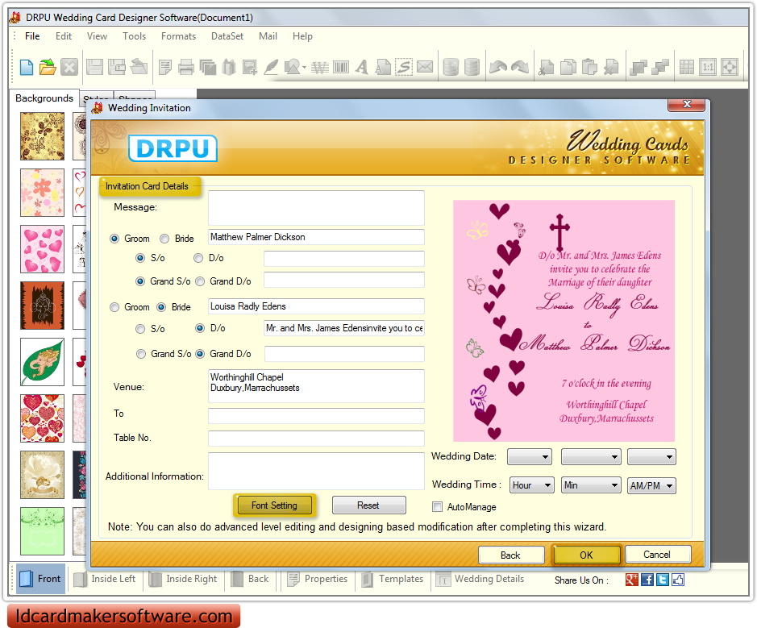Click the Font Setting button

[274, 505]
